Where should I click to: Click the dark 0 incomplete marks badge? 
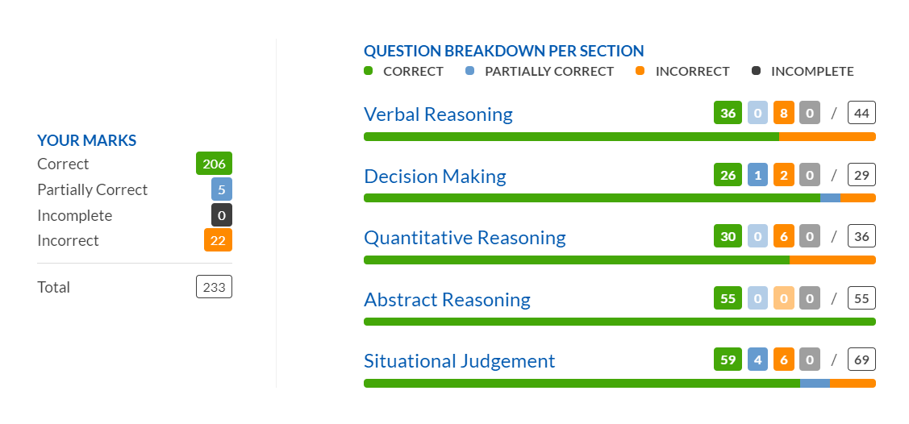[x=222, y=215]
